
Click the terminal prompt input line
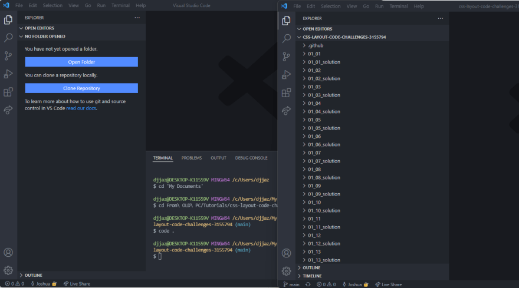point(215,257)
